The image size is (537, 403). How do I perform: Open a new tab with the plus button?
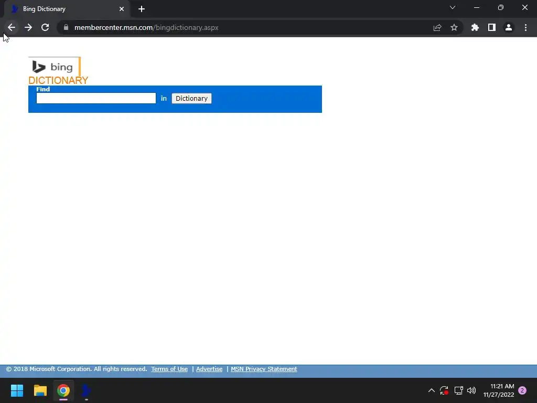tap(142, 9)
